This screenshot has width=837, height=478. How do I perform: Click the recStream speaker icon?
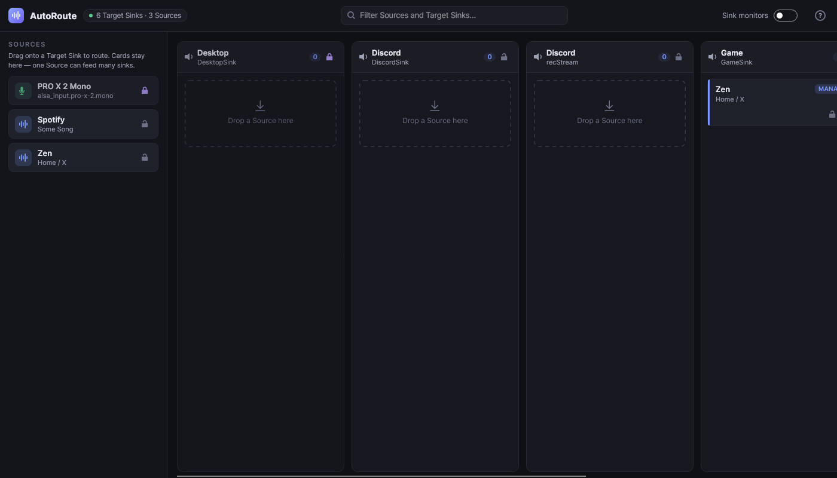point(537,57)
